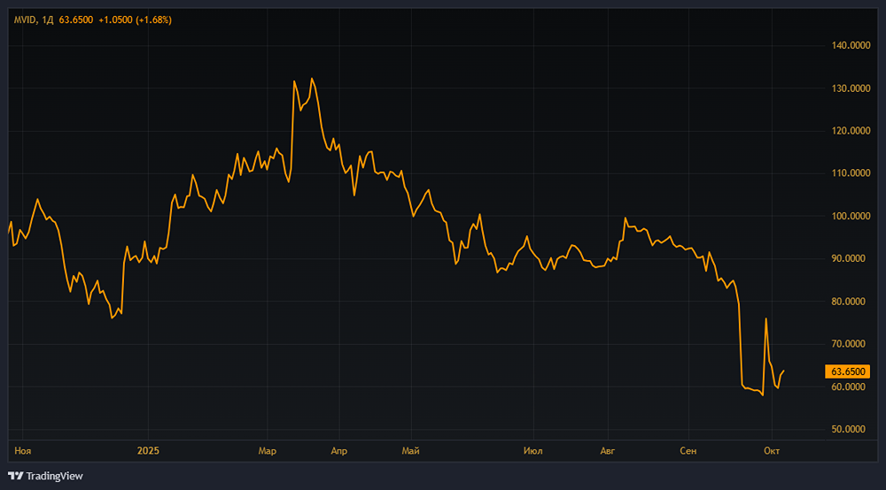886x490 pixels.
Task: Click the Авг month label on time axis
Action: pos(608,451)
